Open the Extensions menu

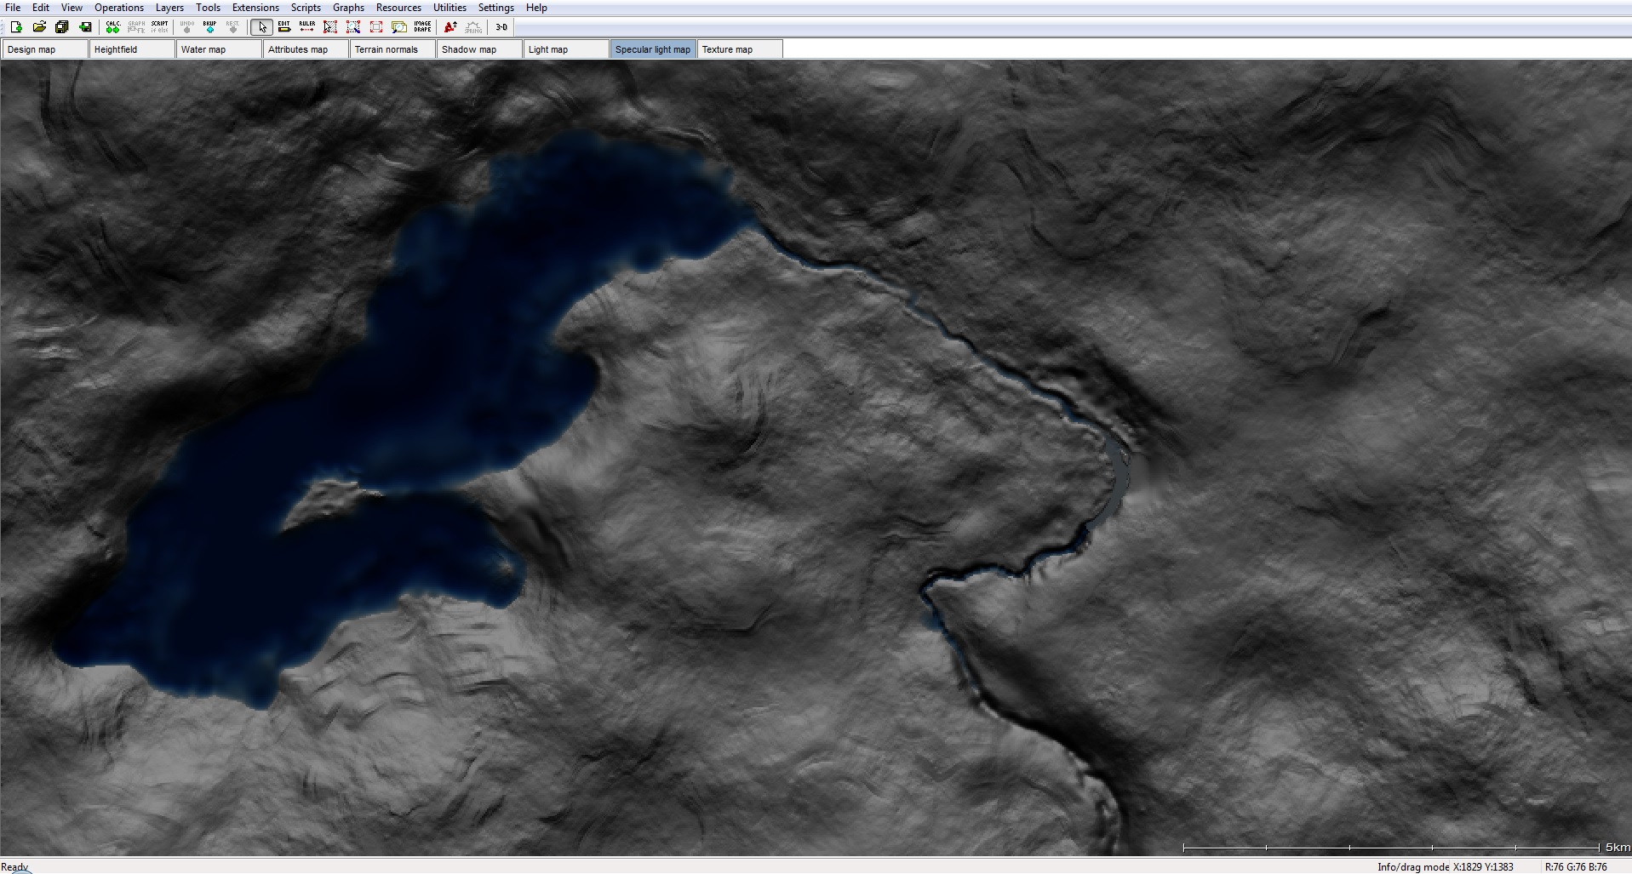(x=255, y=8)
